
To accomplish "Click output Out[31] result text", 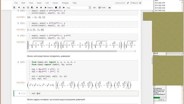I will pos(35,30).
